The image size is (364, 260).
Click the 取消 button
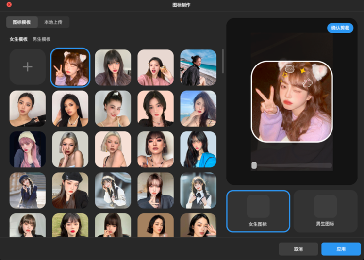pyautogui.click(x=298, y=249)
